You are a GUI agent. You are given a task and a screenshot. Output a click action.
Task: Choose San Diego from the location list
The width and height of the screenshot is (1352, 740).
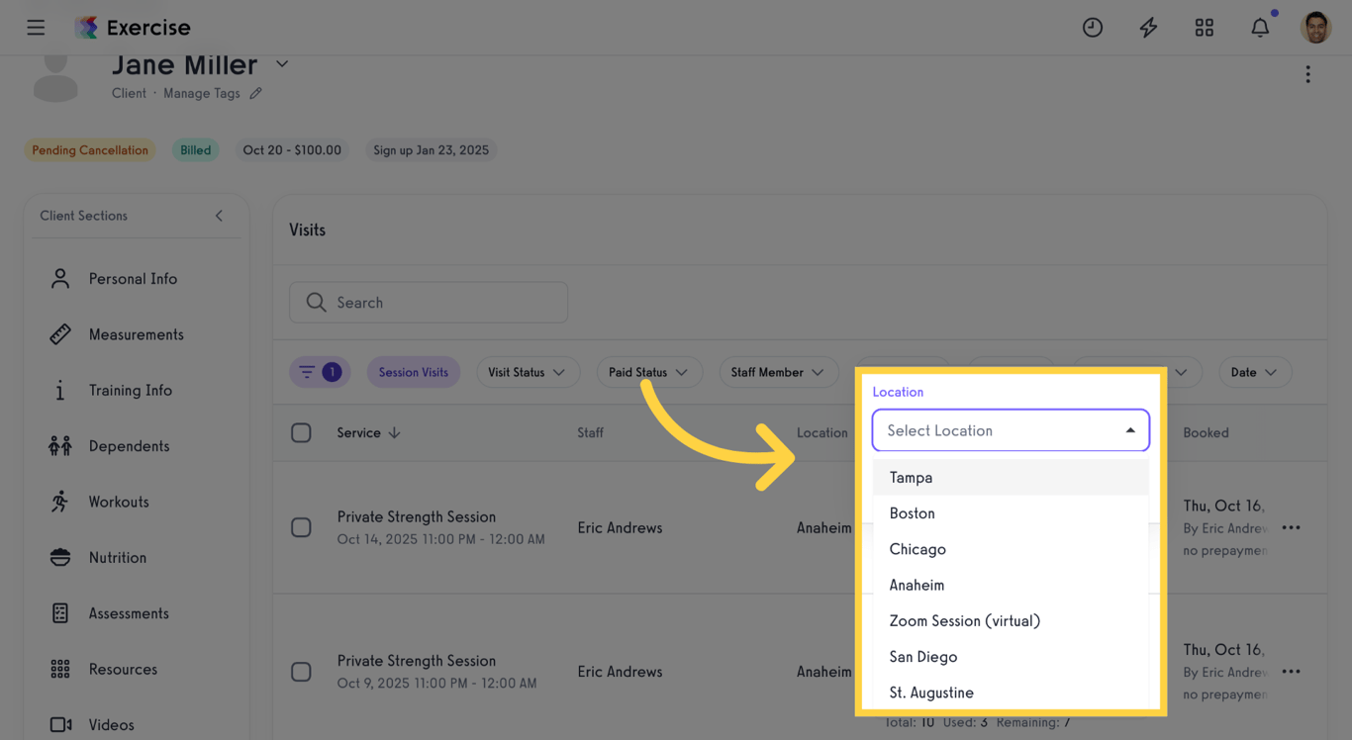[x=1011, y=657]
